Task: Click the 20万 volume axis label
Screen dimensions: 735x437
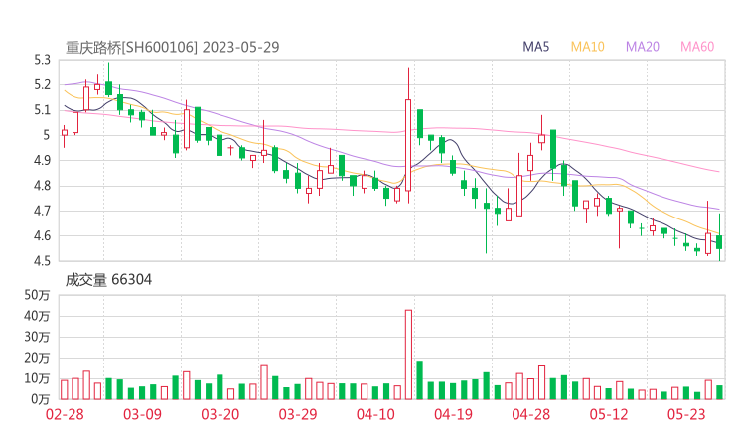Action: click(x=37, y=358)
